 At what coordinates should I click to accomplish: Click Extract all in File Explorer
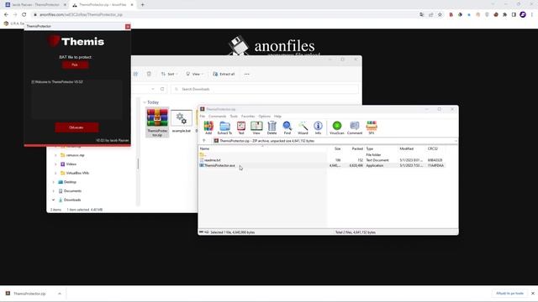[224, 74]
